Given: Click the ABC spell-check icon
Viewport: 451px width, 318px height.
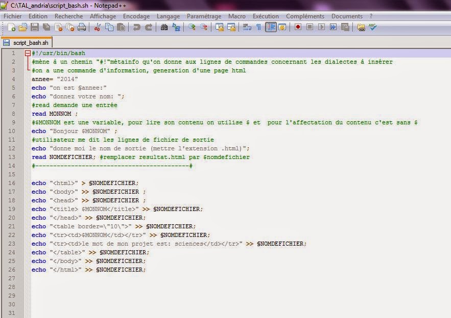Looking at the screenshot, I should tap(373, 28).
